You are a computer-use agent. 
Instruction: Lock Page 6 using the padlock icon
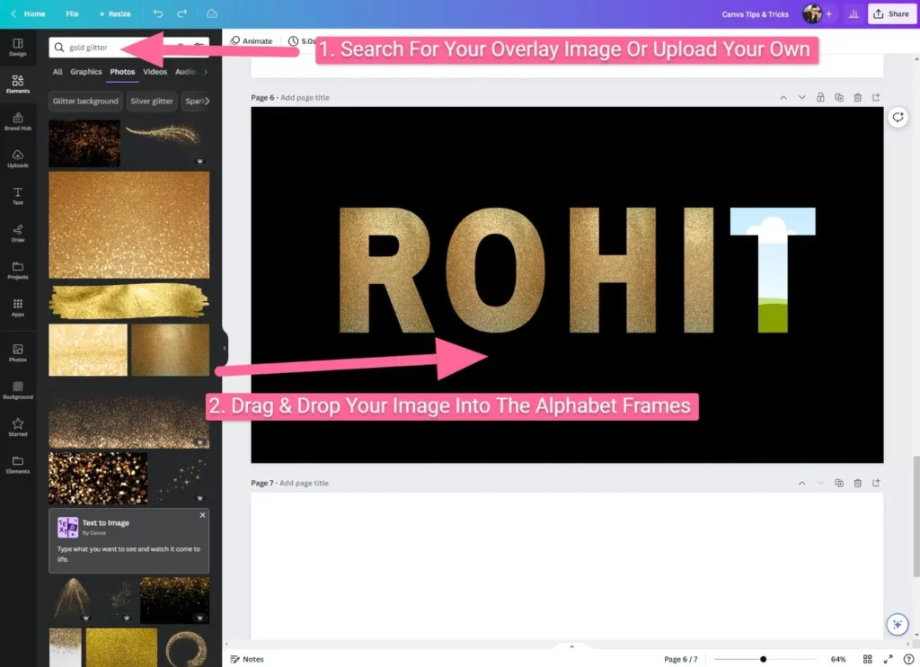pos(820,96)
